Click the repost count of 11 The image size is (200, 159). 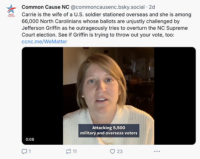coord(75,151)
